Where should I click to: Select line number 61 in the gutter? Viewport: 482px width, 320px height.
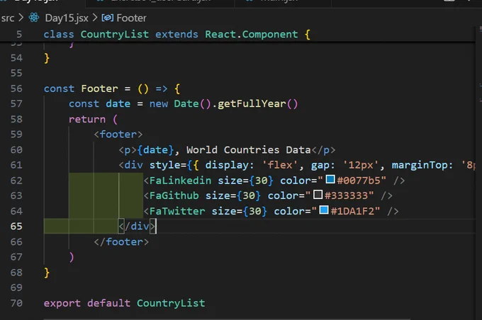[x=16, y=165]
